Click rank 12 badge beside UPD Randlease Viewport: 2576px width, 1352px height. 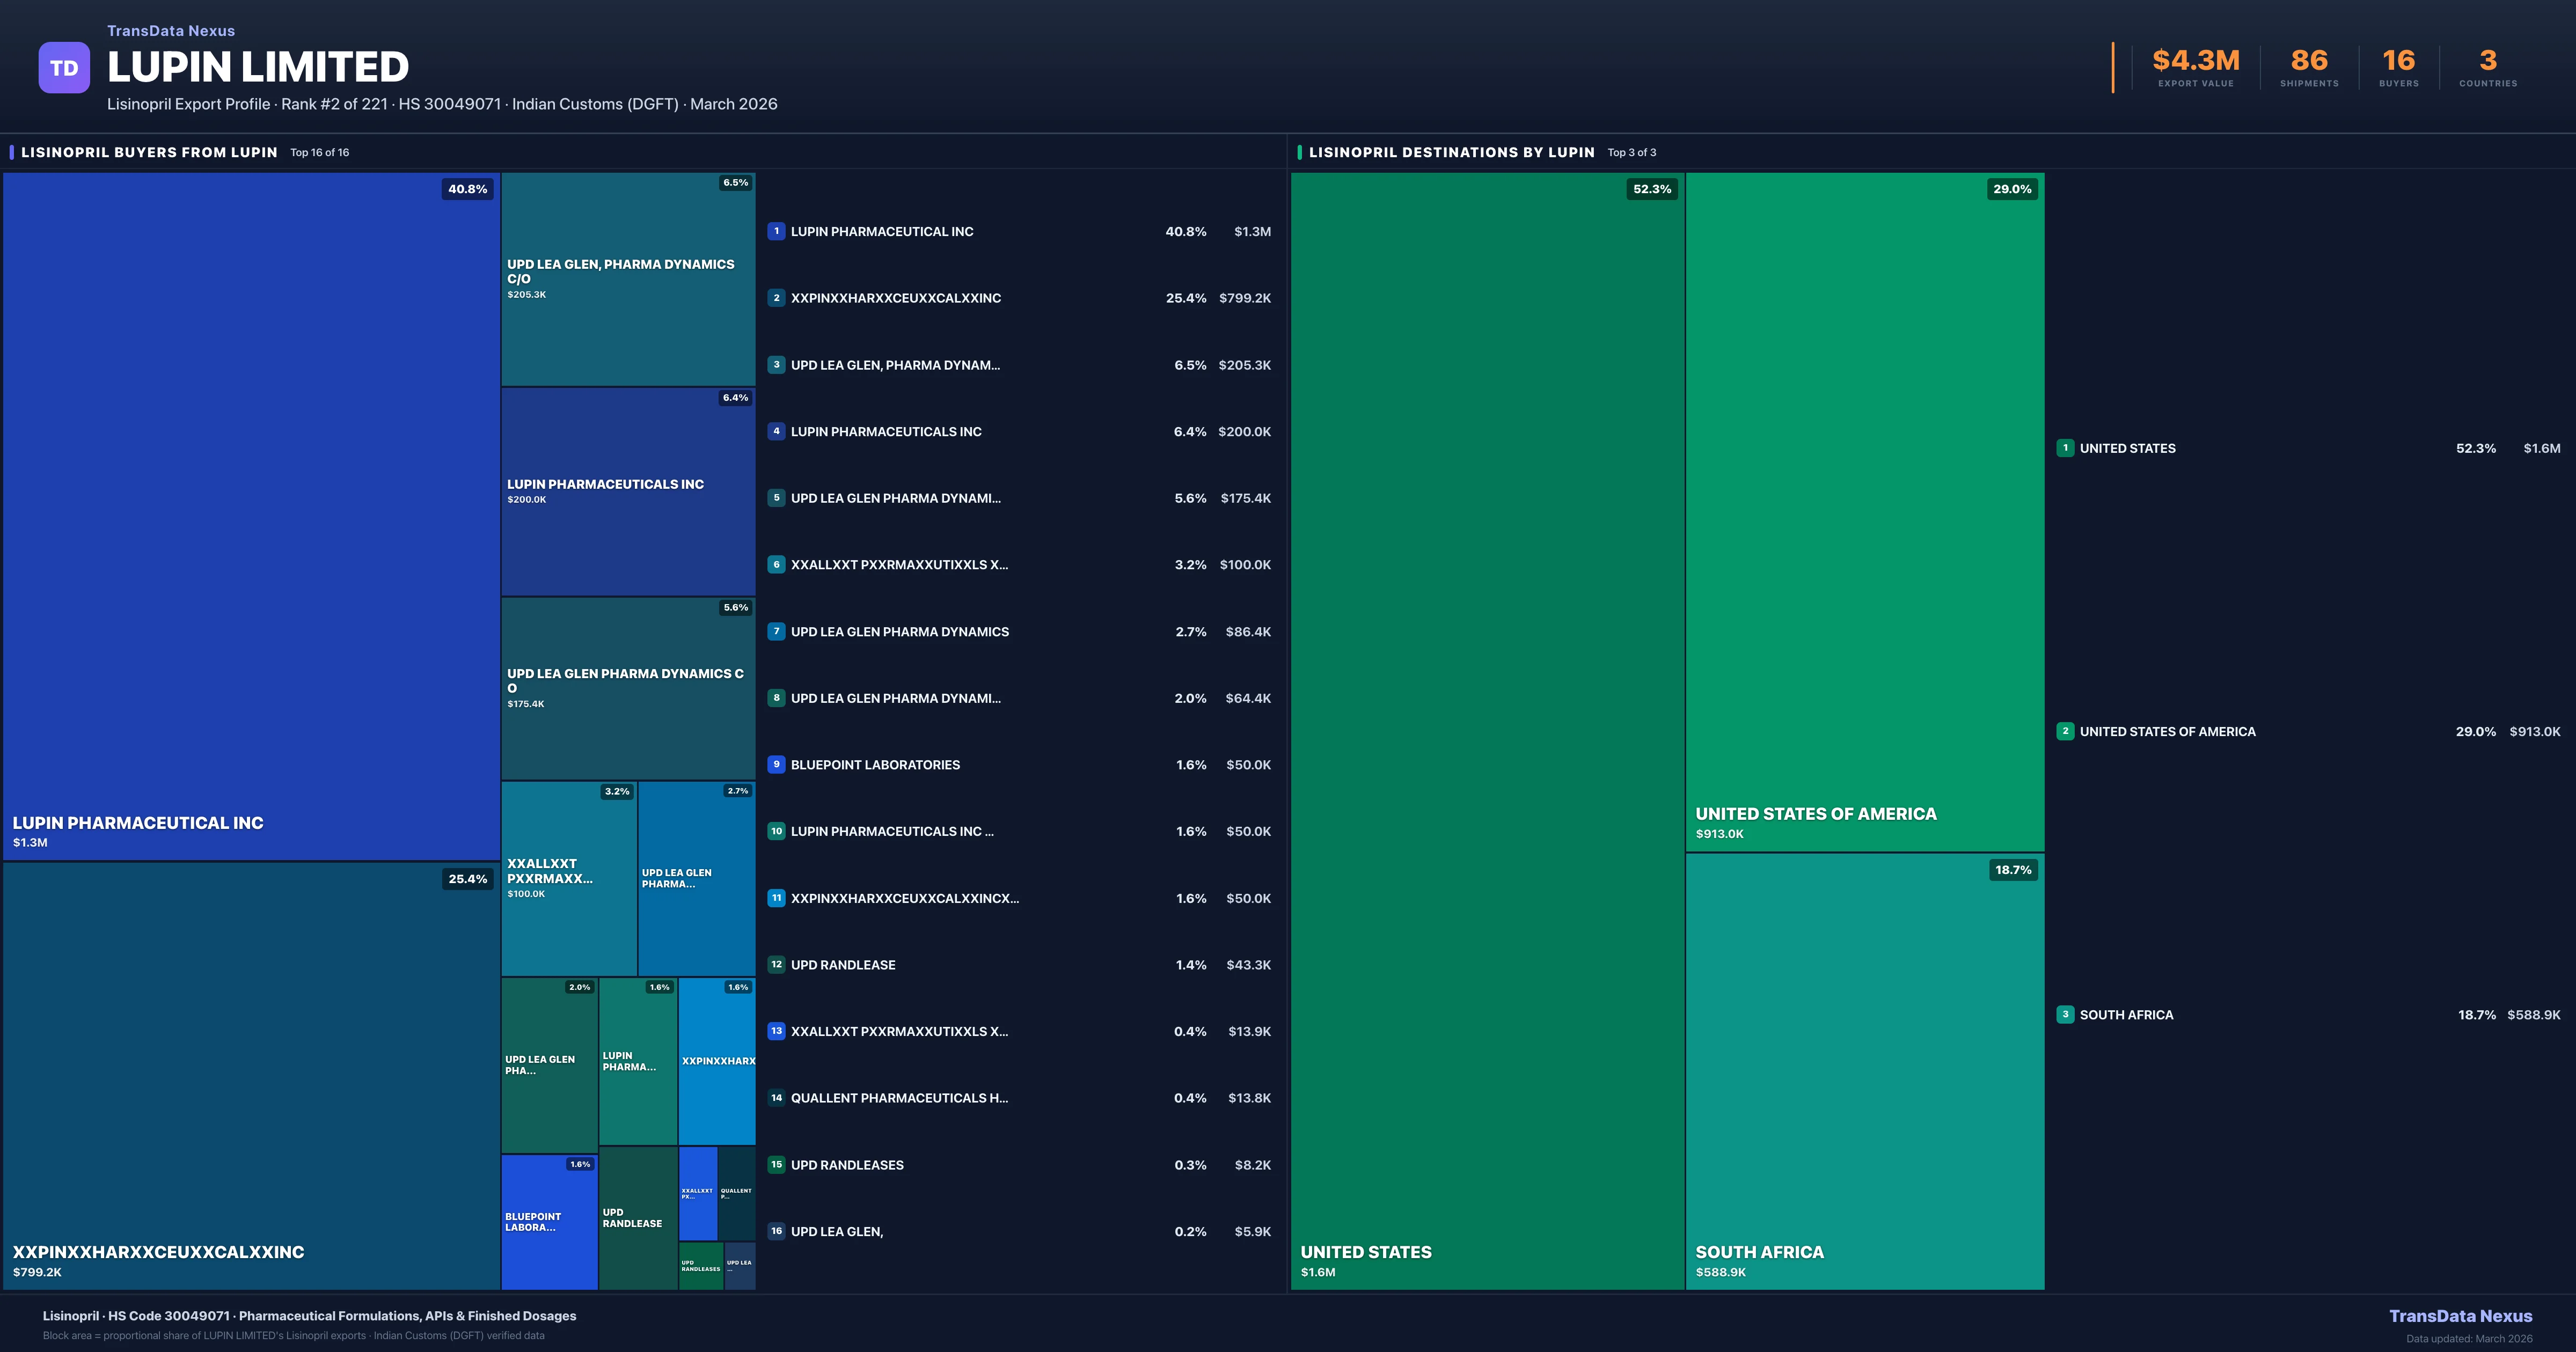[776, 965]
